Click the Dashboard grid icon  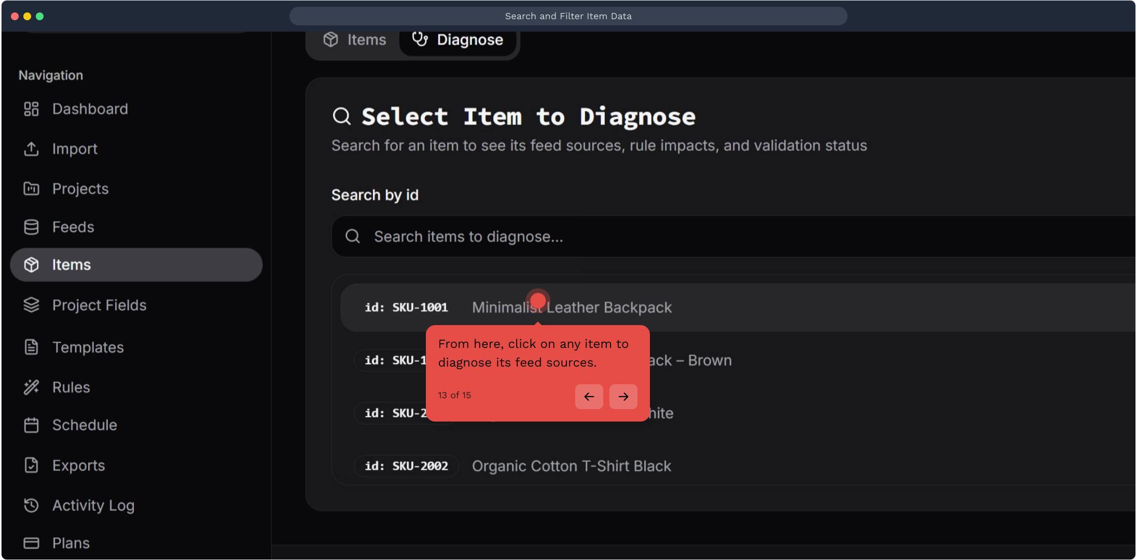click(31, 109)
